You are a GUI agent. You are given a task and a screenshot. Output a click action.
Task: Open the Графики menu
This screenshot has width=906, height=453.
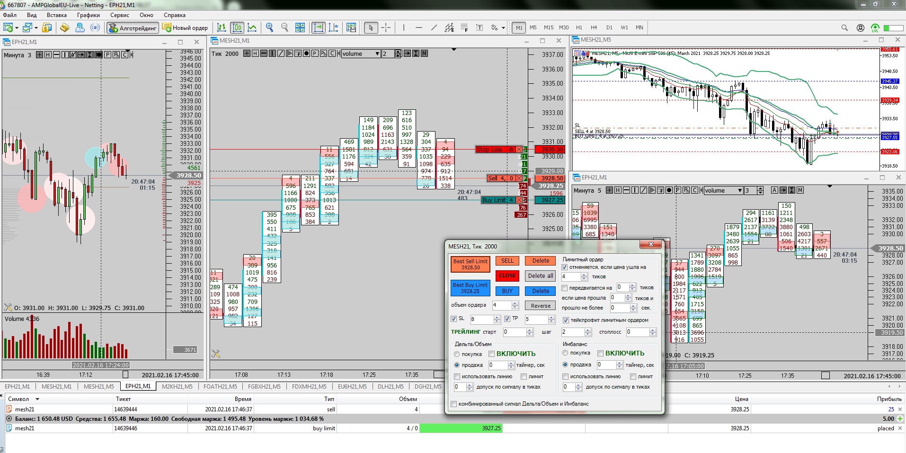[89, 15]
